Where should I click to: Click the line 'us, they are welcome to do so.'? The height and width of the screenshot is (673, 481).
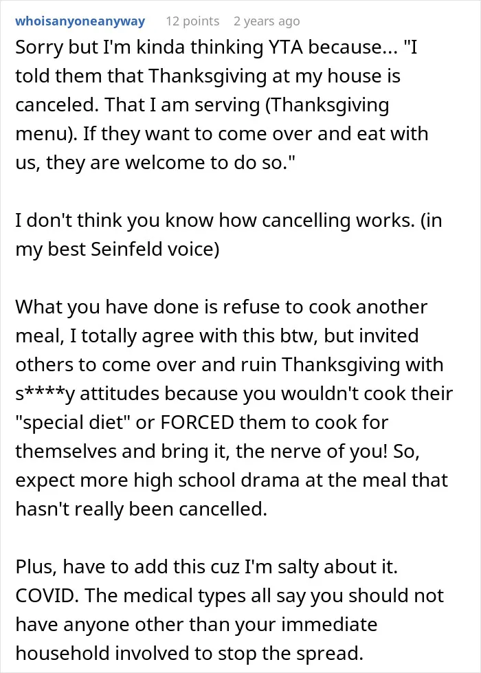pos(156,163)
